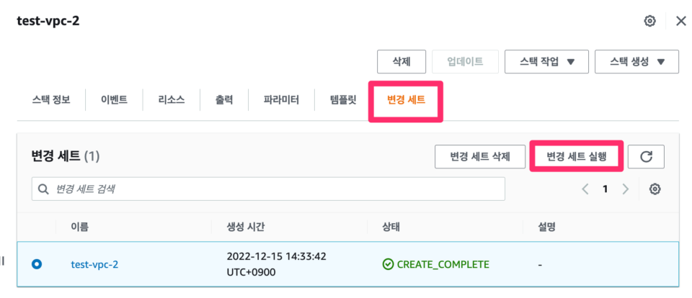Expand the 스택 생성 dropdown
This screenshot has width=692, height=298.
point(636,62)
